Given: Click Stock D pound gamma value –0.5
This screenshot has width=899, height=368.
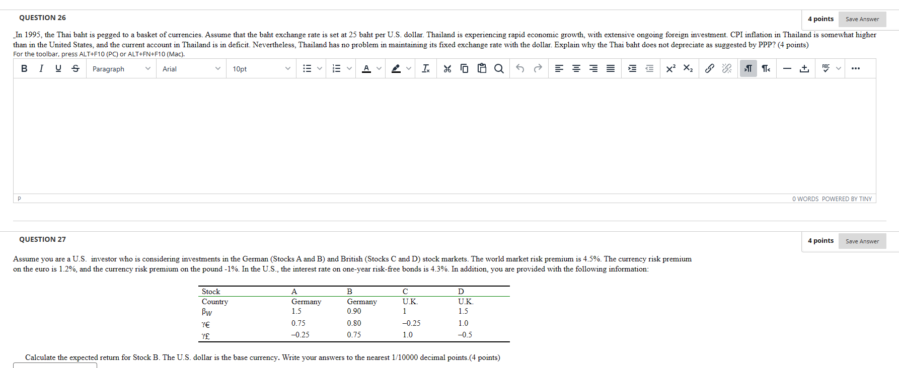Looking at the screenshot, I should (465, 335).
